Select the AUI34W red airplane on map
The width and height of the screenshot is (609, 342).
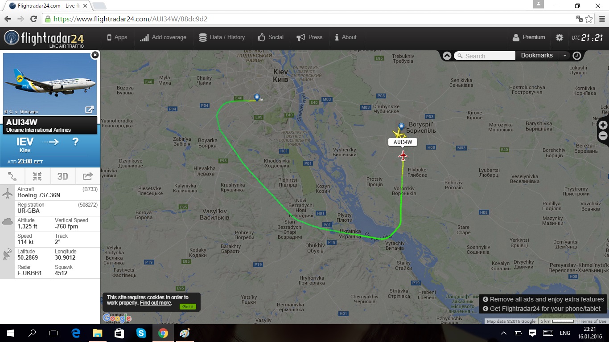tap(403, 155)
